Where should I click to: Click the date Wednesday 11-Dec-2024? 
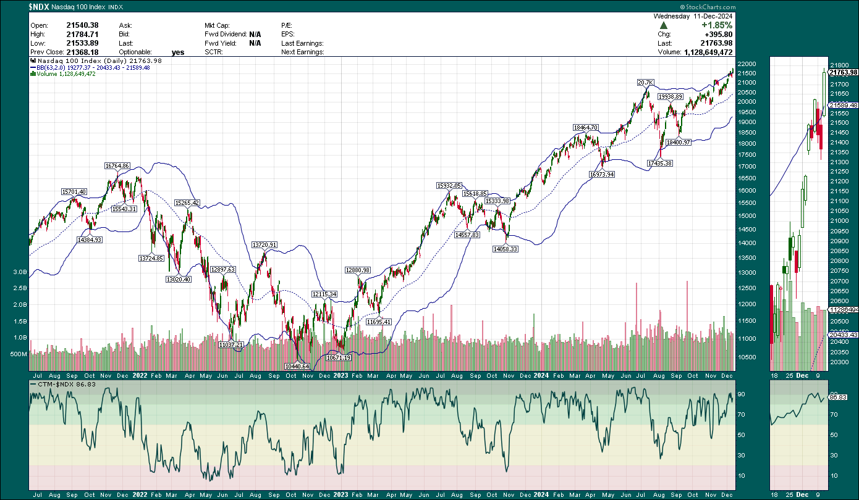[694, 16]
